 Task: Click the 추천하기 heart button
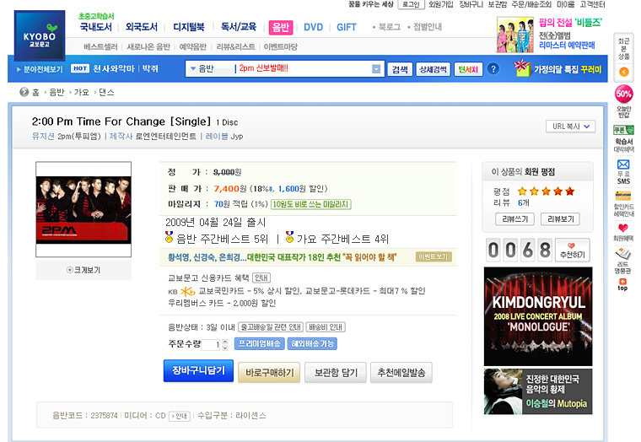(573, 250)
